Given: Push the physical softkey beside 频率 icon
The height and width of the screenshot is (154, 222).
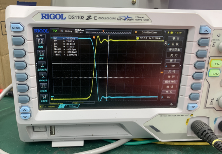Looking at the screenshot, I should pos(19,53).
